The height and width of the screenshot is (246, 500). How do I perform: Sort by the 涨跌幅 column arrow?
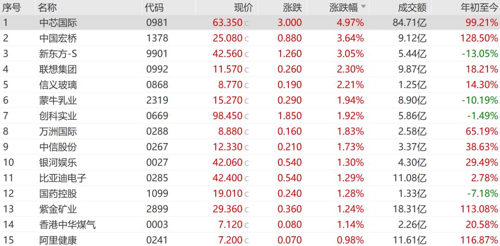click(x=363, y=7)
